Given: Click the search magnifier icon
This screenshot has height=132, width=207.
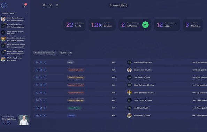Looking at the screenshot, I should [110, 6].
